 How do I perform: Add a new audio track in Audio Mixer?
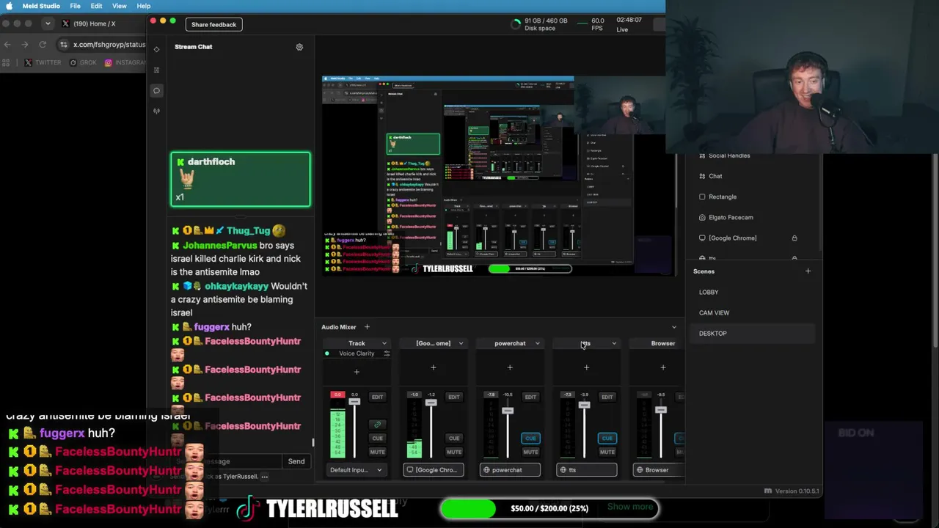[367, 327]
